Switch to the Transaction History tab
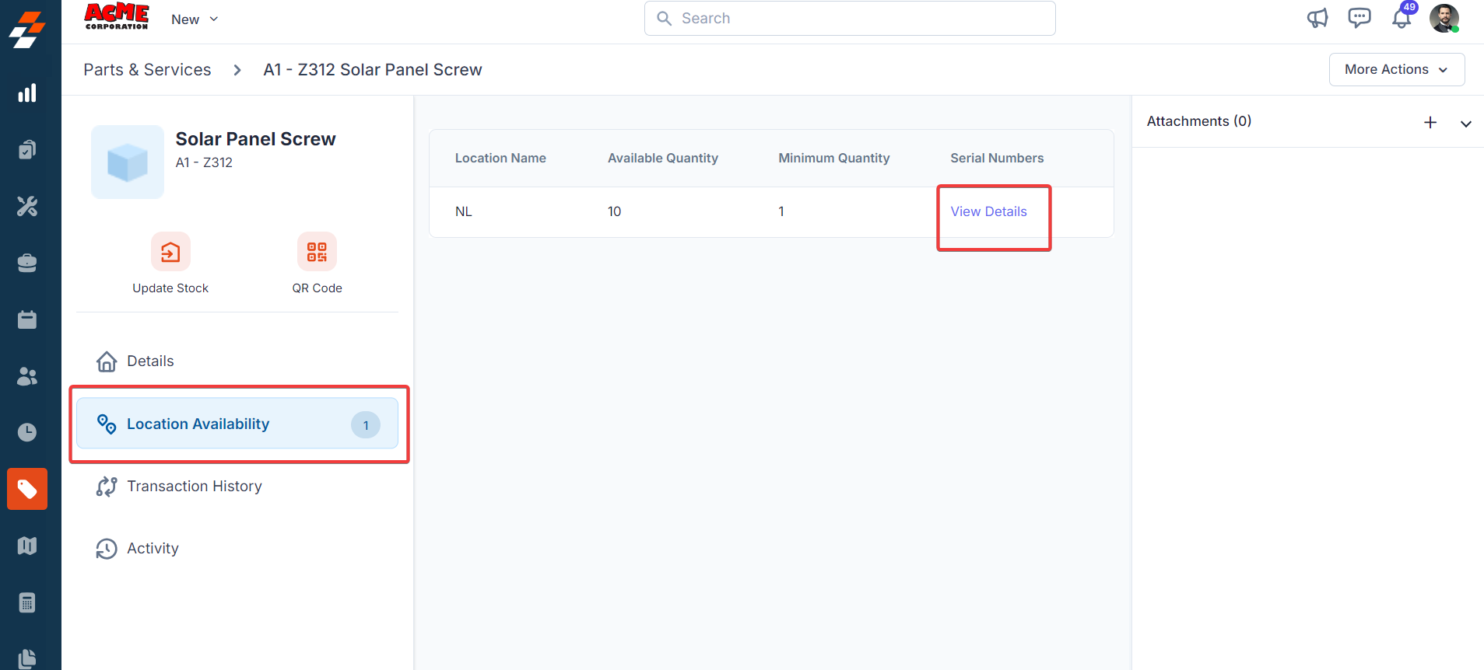1484x670 pixels. (195, 487)
